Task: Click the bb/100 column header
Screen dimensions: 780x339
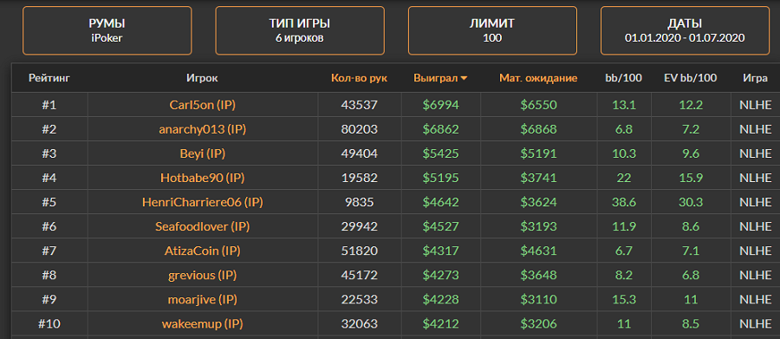Action: click(x=624, y=78)
